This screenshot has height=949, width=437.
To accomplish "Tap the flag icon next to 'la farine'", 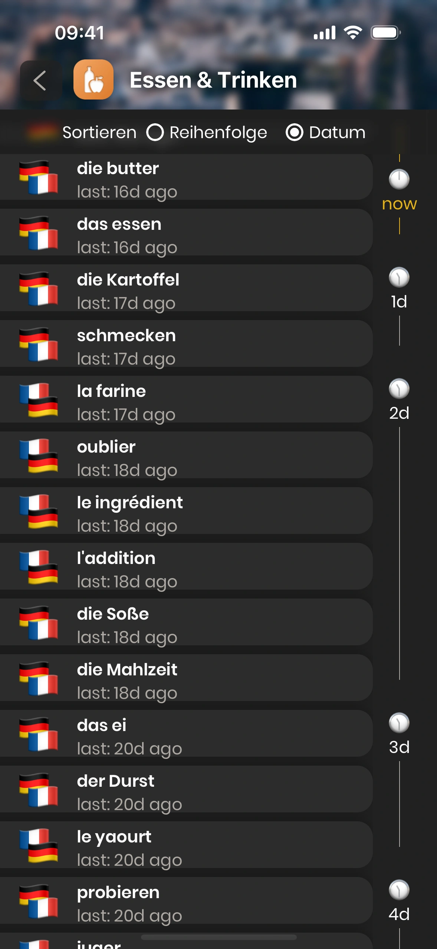I will point(39,400).
